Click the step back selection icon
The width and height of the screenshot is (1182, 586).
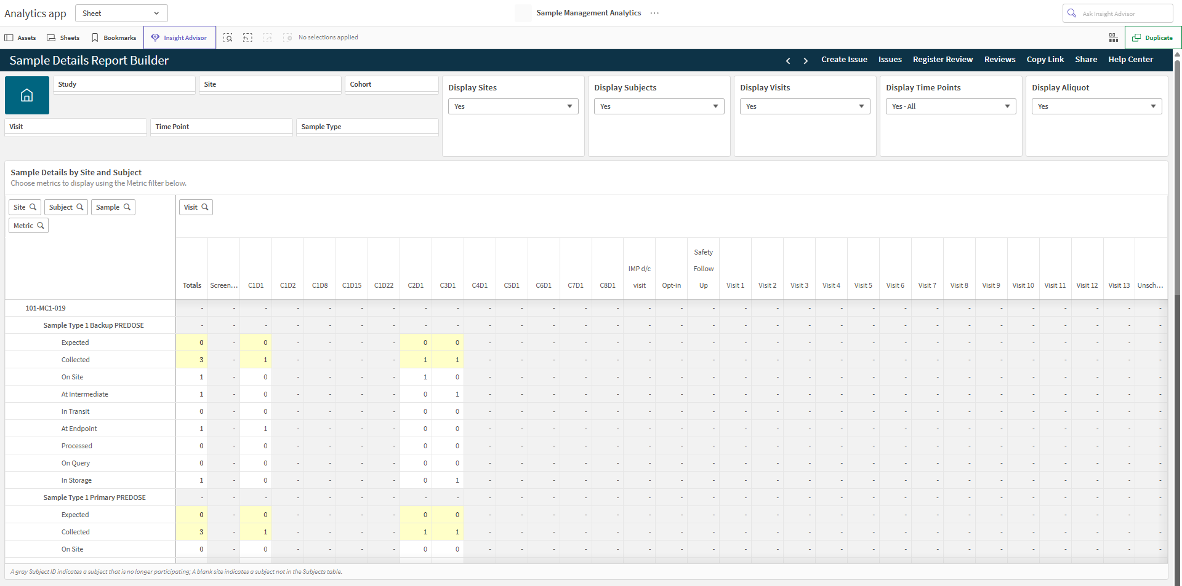(247, 38)
